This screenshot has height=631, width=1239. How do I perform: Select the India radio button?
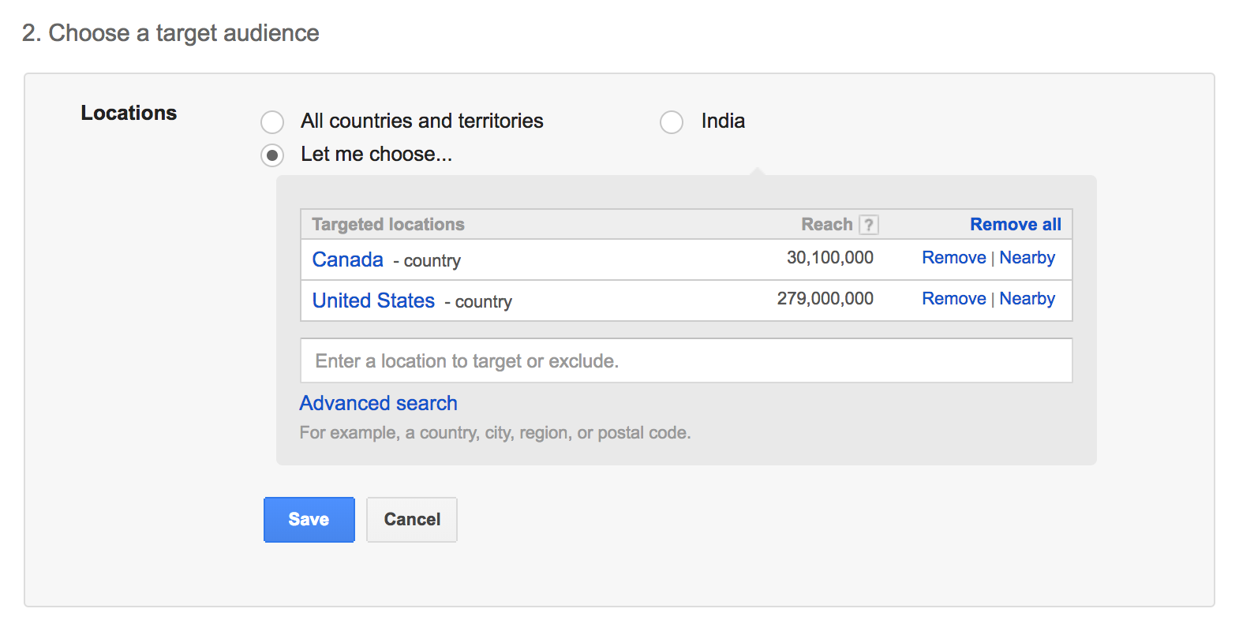coord(672,122)
